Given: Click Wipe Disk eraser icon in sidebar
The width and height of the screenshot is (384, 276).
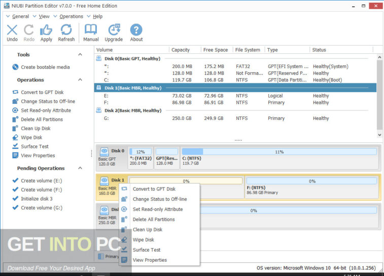Looking at the screenshot, I should pyautogui.click(x=15, y=137).
